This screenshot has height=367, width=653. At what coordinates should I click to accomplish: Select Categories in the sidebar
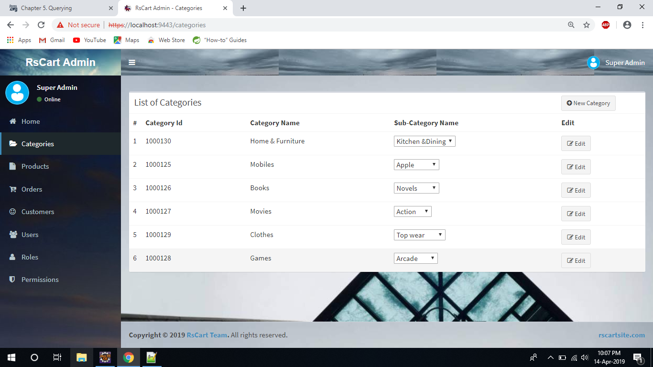point(60,144)
